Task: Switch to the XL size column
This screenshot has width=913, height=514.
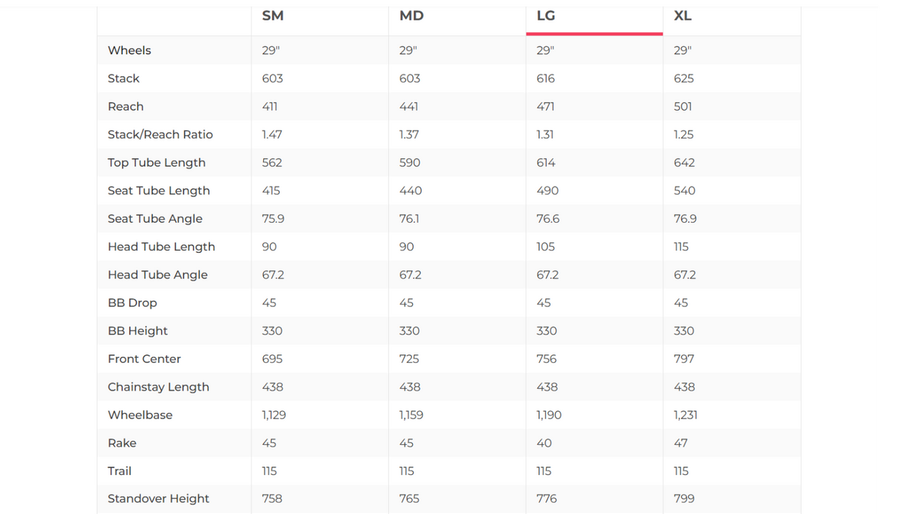Action: pos(683,16)
